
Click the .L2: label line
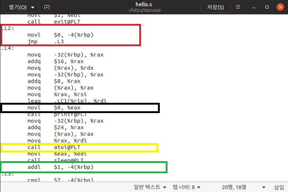point(8,28)
